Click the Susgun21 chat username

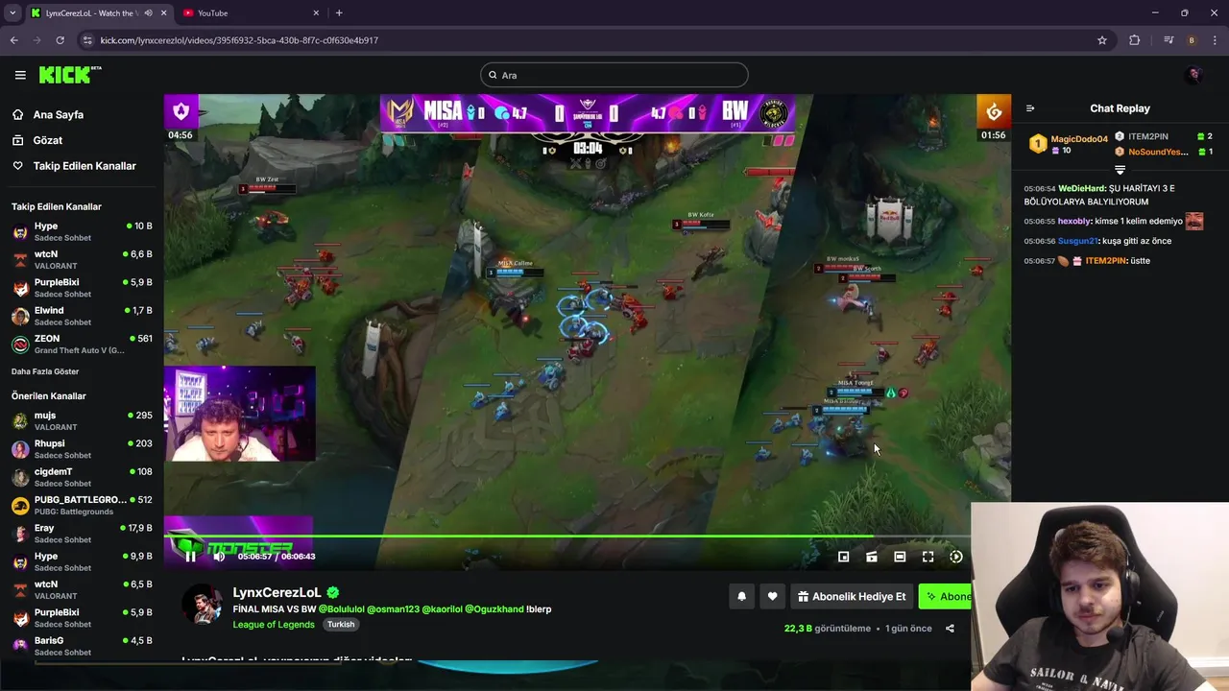click(x=1077, y=241)
